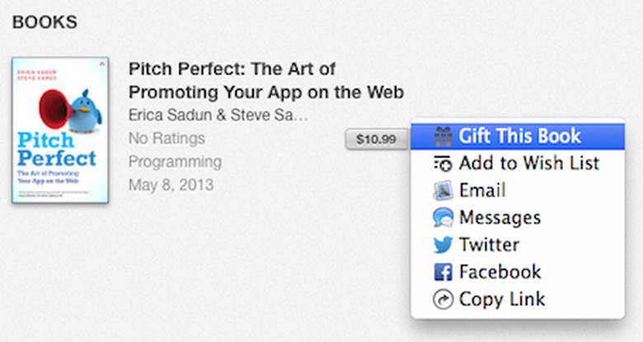Image resolution: width=643 pixels, height=342 pixels.
Task: Click the wish list plus icon
Action: [x=443, y=163]
